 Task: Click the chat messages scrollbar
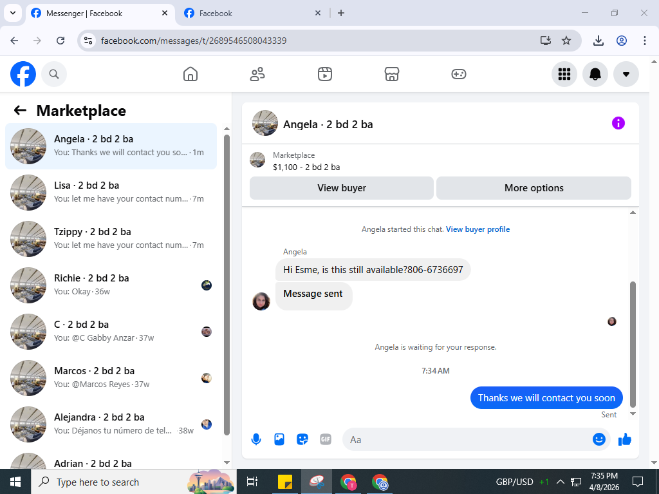click(633, 344)
